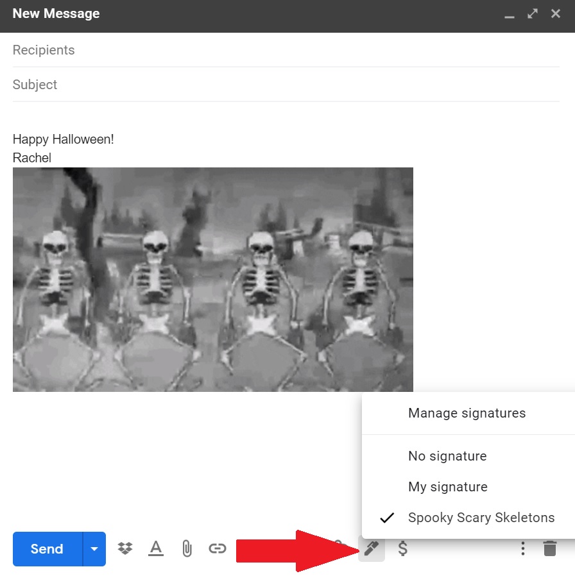The height and width of the screenshot is (576, 575).
Task: Click the "Rachel" signature text
Action: 32,158
